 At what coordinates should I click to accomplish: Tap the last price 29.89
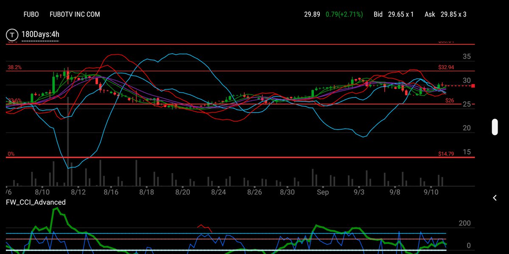[312, 14]
